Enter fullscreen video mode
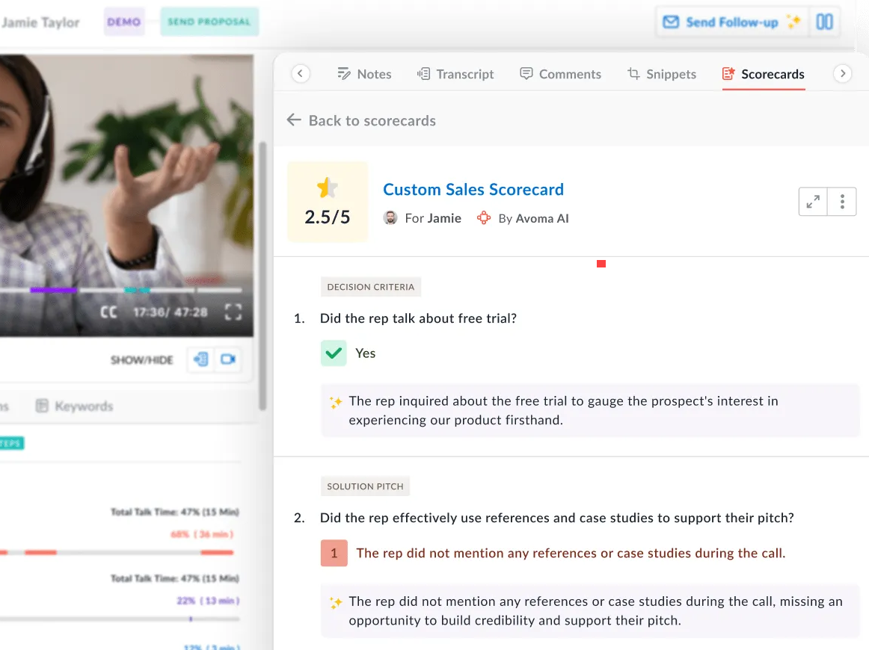 (x=233, y=312)
